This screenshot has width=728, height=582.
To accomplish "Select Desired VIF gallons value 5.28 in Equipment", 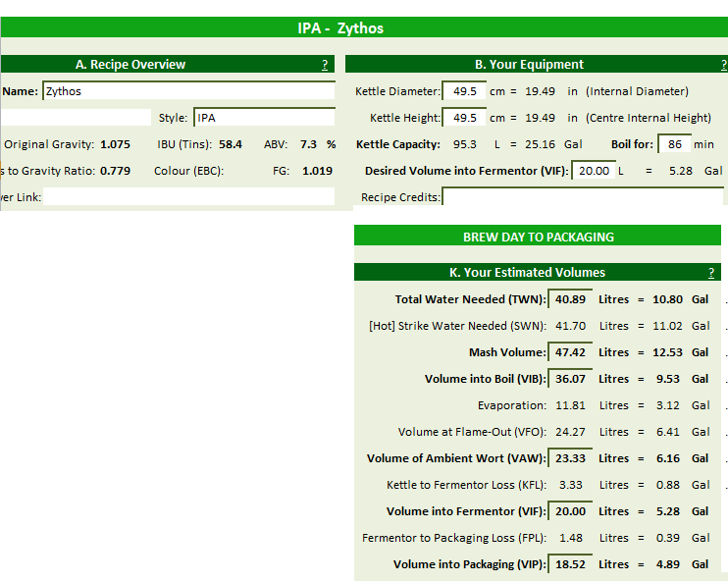I will pos(681,171).
